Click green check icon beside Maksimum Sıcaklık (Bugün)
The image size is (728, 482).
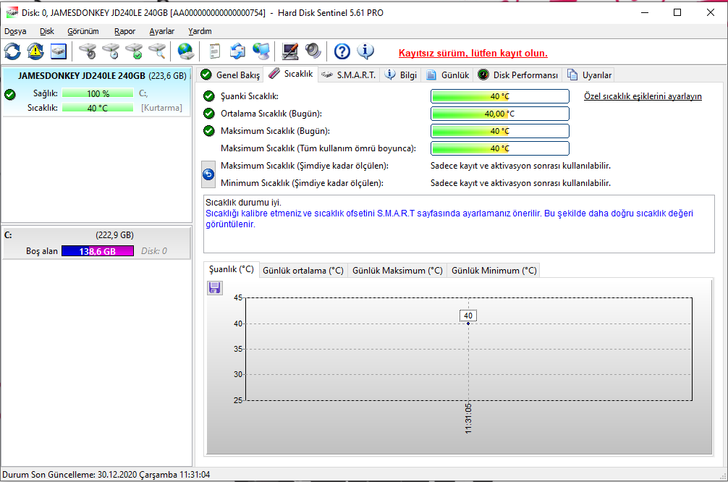[x=209, y=131]
